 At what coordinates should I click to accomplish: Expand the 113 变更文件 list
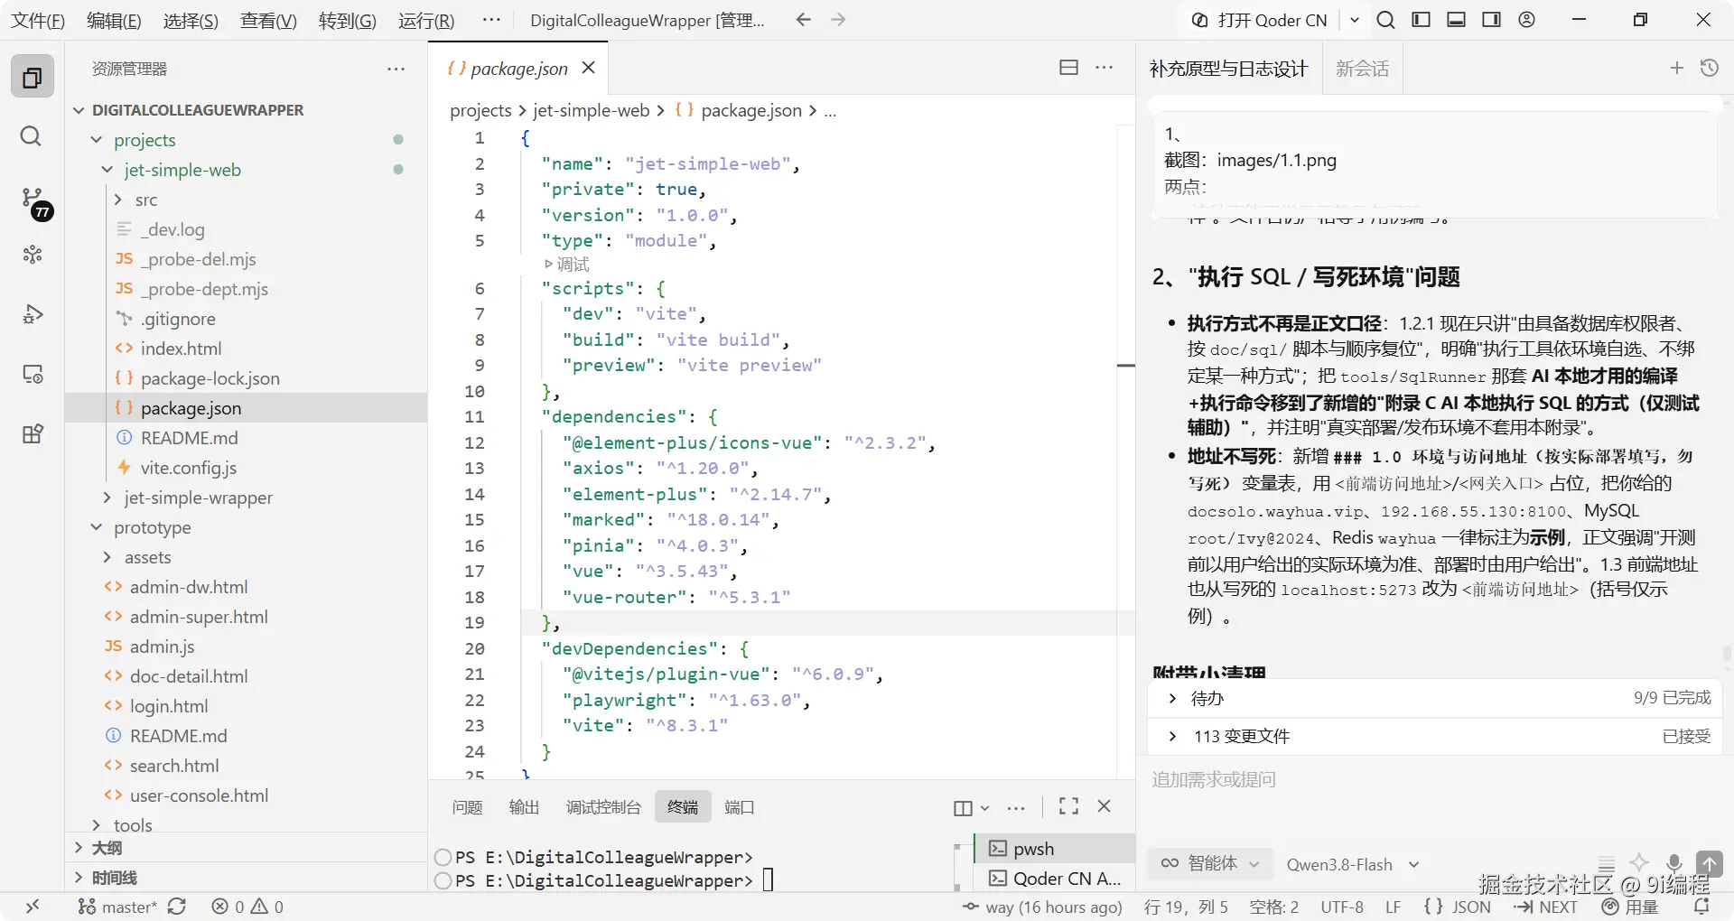[1172, 736]
